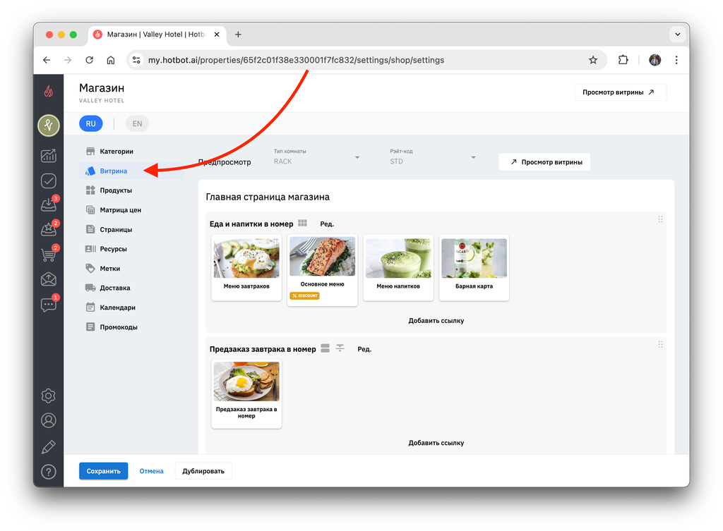The height and width of the screenshot is (531, 723).
Task: Open the mail envelope icon in sidebar
Action: coord(49,279)
